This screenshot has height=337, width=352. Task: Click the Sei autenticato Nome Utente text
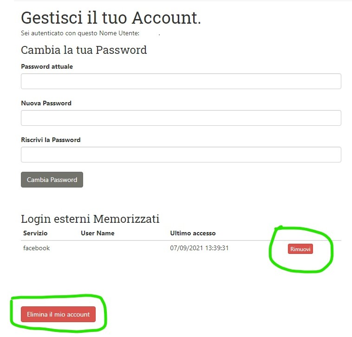pyautogui.click(x=80, y=33)
